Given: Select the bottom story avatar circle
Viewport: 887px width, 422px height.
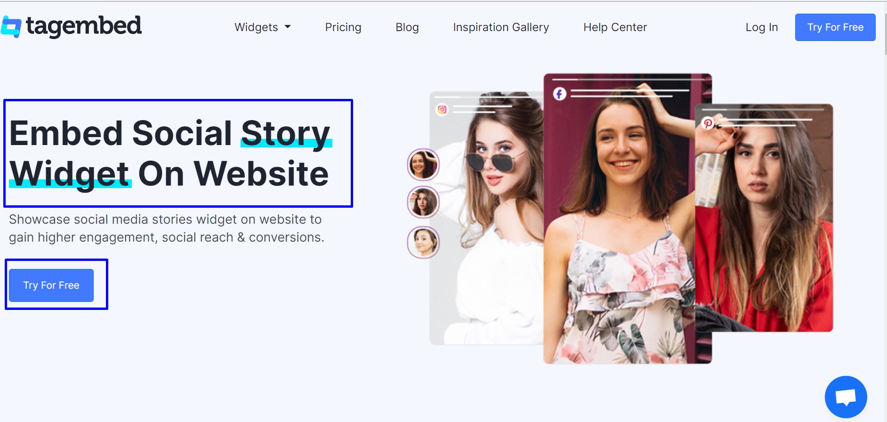Looking at the screenshot, I should (x=423, y=242).
